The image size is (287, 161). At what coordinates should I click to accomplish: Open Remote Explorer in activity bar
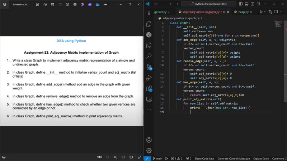(x=149, y=99)
